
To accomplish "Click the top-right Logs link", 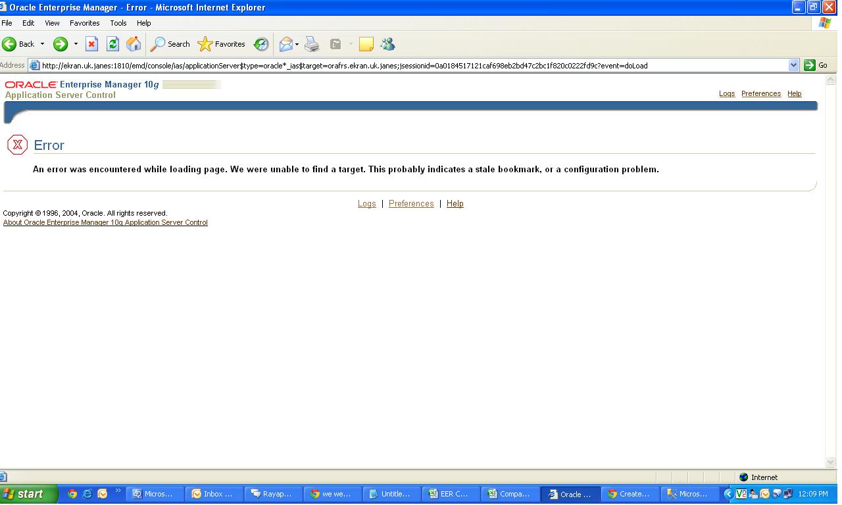I will coord(727,93).
